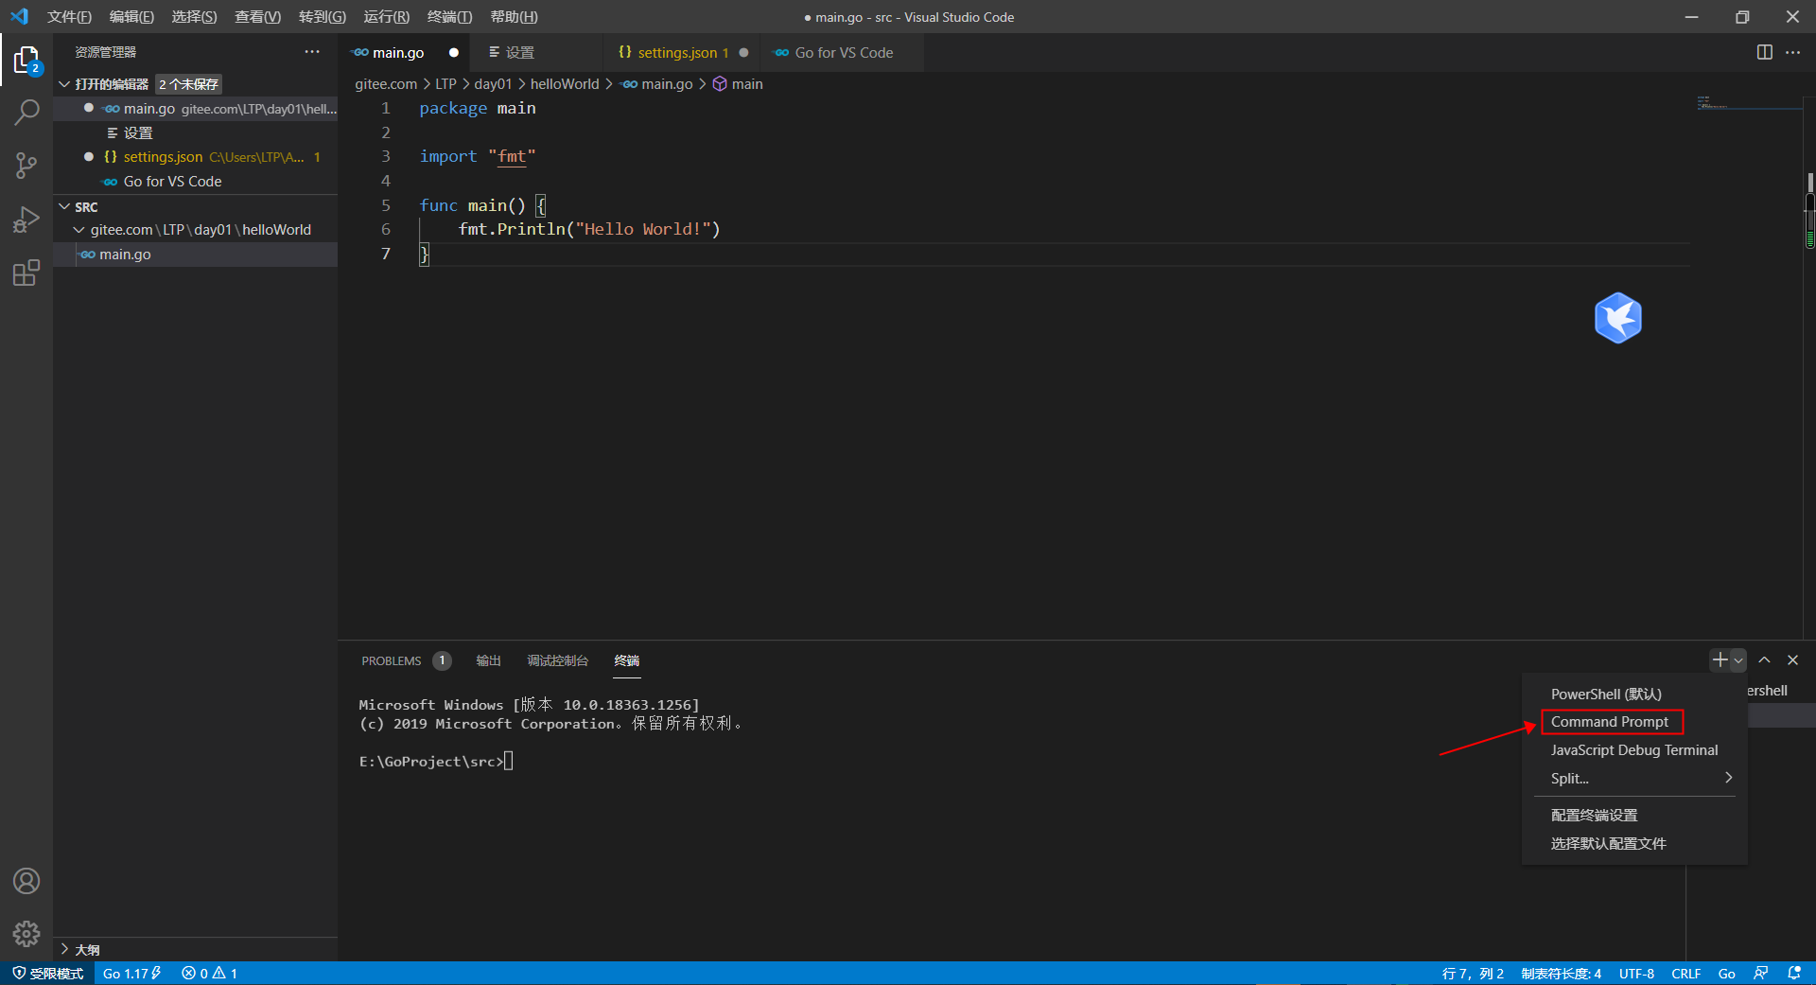Open the terminal launch profile dropdown arrow
The width and height of the screenshot is (1816, 985).
point(1738,660)
